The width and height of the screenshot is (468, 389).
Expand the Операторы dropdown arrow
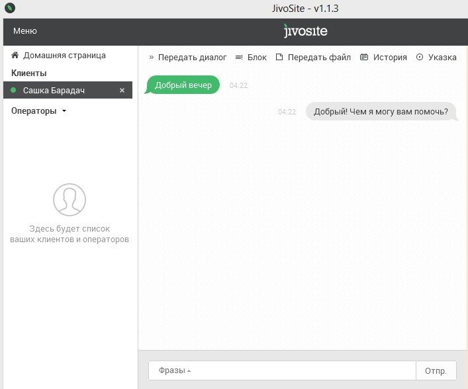pos(64,111)
